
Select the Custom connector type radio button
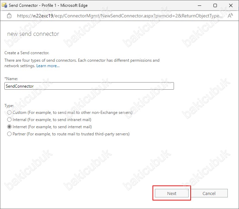(9, 113)
